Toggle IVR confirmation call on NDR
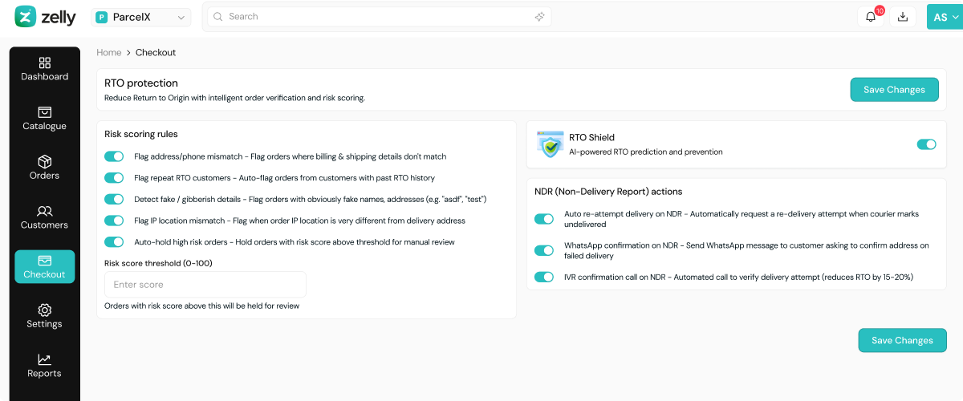 (x=544, y=277)
